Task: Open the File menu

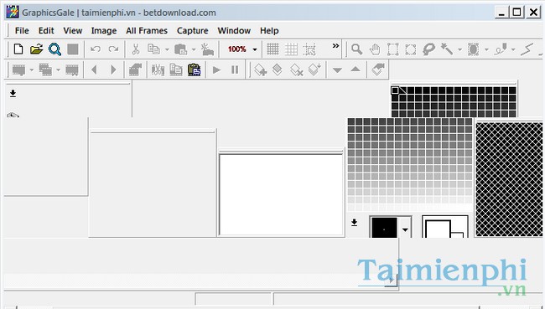Action: [x=22, y=30]
